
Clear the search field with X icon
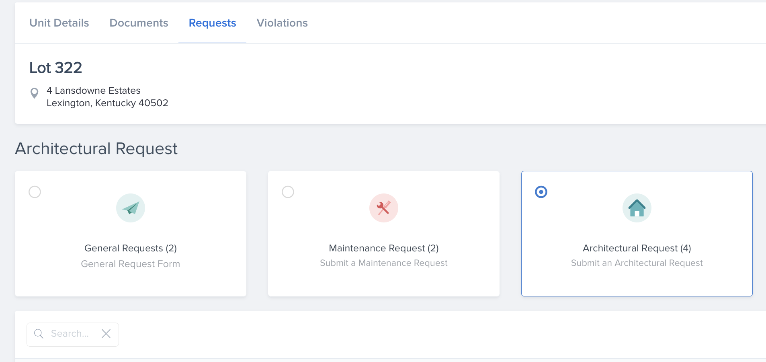click(x=106, y=334)
